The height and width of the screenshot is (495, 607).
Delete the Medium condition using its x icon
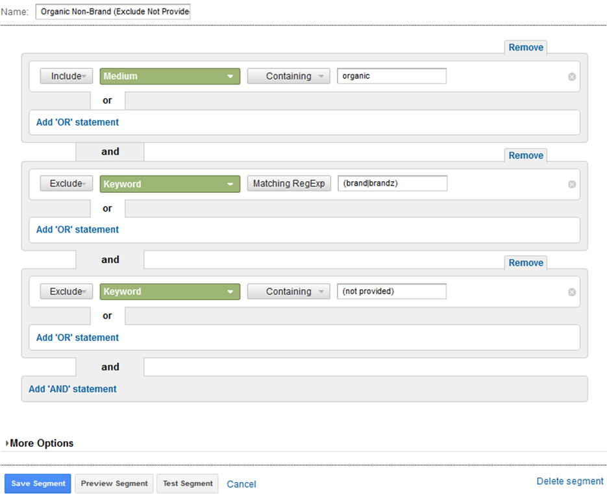[572, 77]
